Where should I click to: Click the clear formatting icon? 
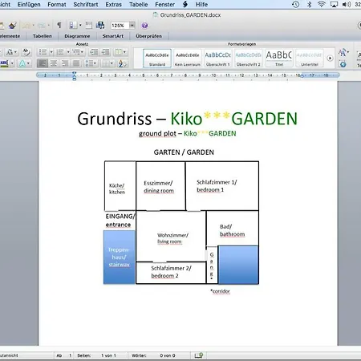click(26, 51)
